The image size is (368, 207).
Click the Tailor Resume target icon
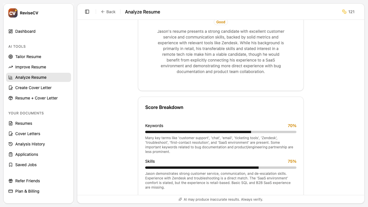pos(11,57)
